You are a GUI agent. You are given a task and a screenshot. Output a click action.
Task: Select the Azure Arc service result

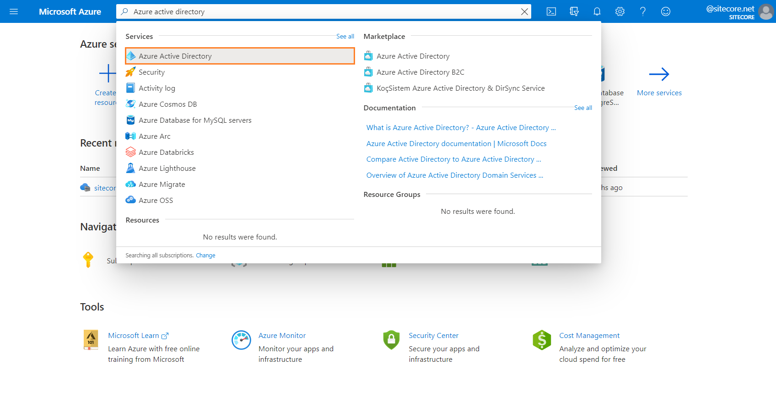click(x=240, y=136)
